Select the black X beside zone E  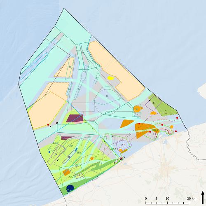(150, 100)
